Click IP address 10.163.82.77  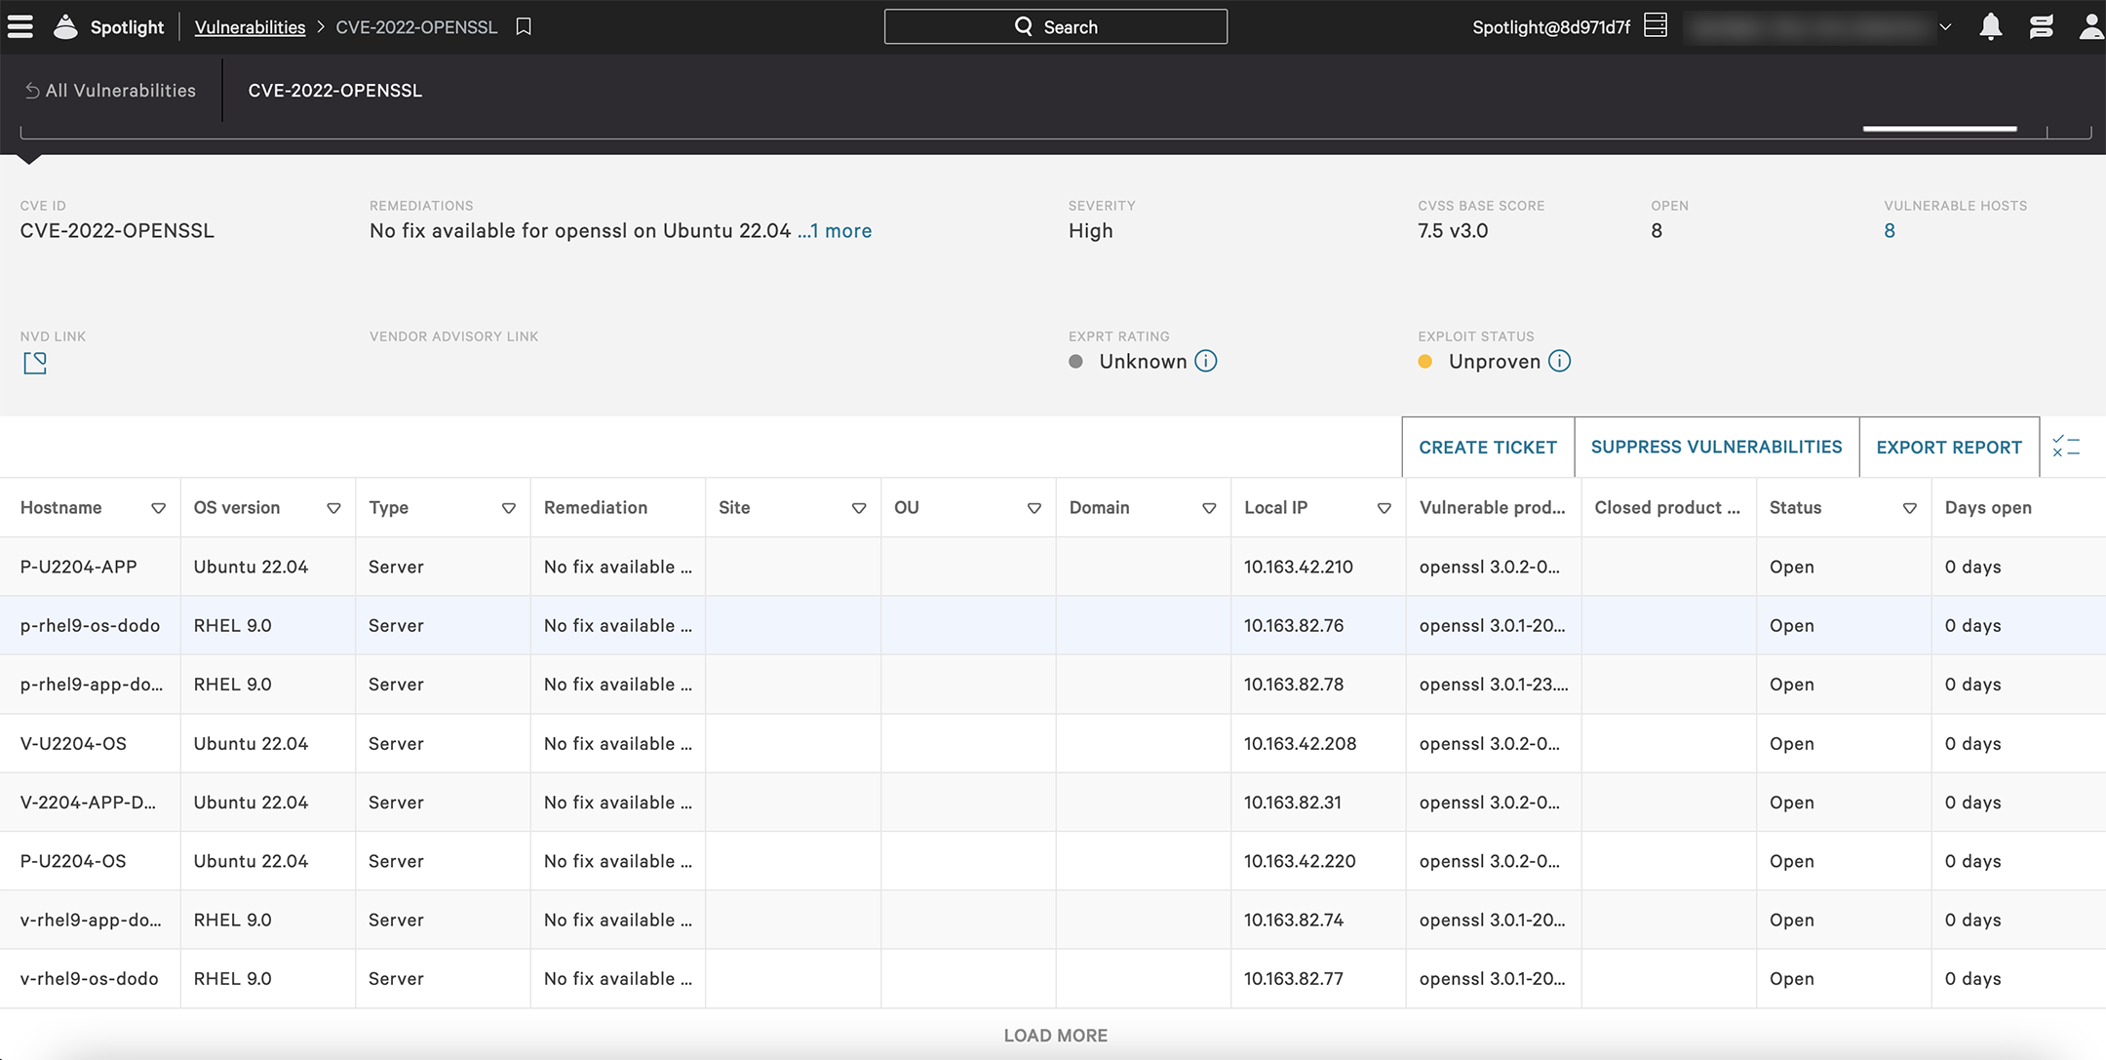pyautogui.click(x=1293, y=979)
